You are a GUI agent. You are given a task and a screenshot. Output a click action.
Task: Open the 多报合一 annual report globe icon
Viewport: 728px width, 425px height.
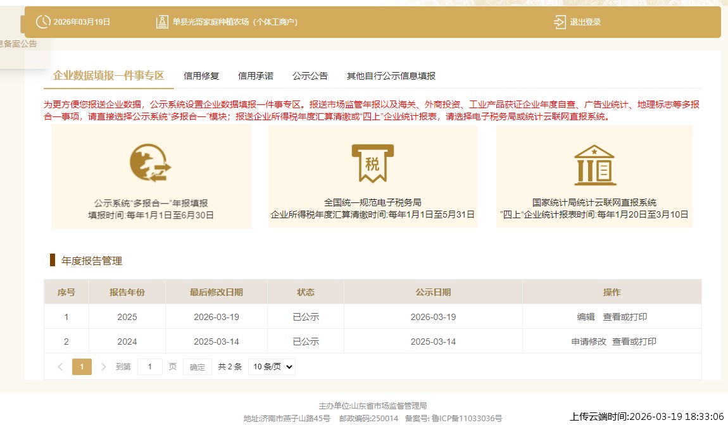point(151,163)
